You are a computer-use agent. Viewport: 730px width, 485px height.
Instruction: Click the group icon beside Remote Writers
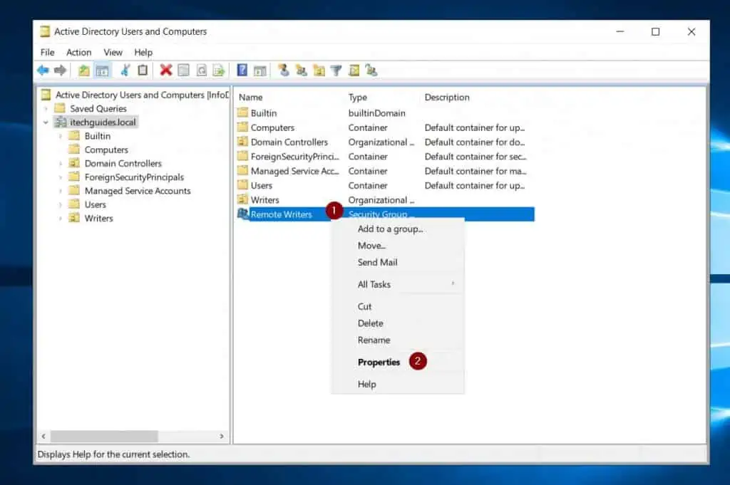pos(243,214)
